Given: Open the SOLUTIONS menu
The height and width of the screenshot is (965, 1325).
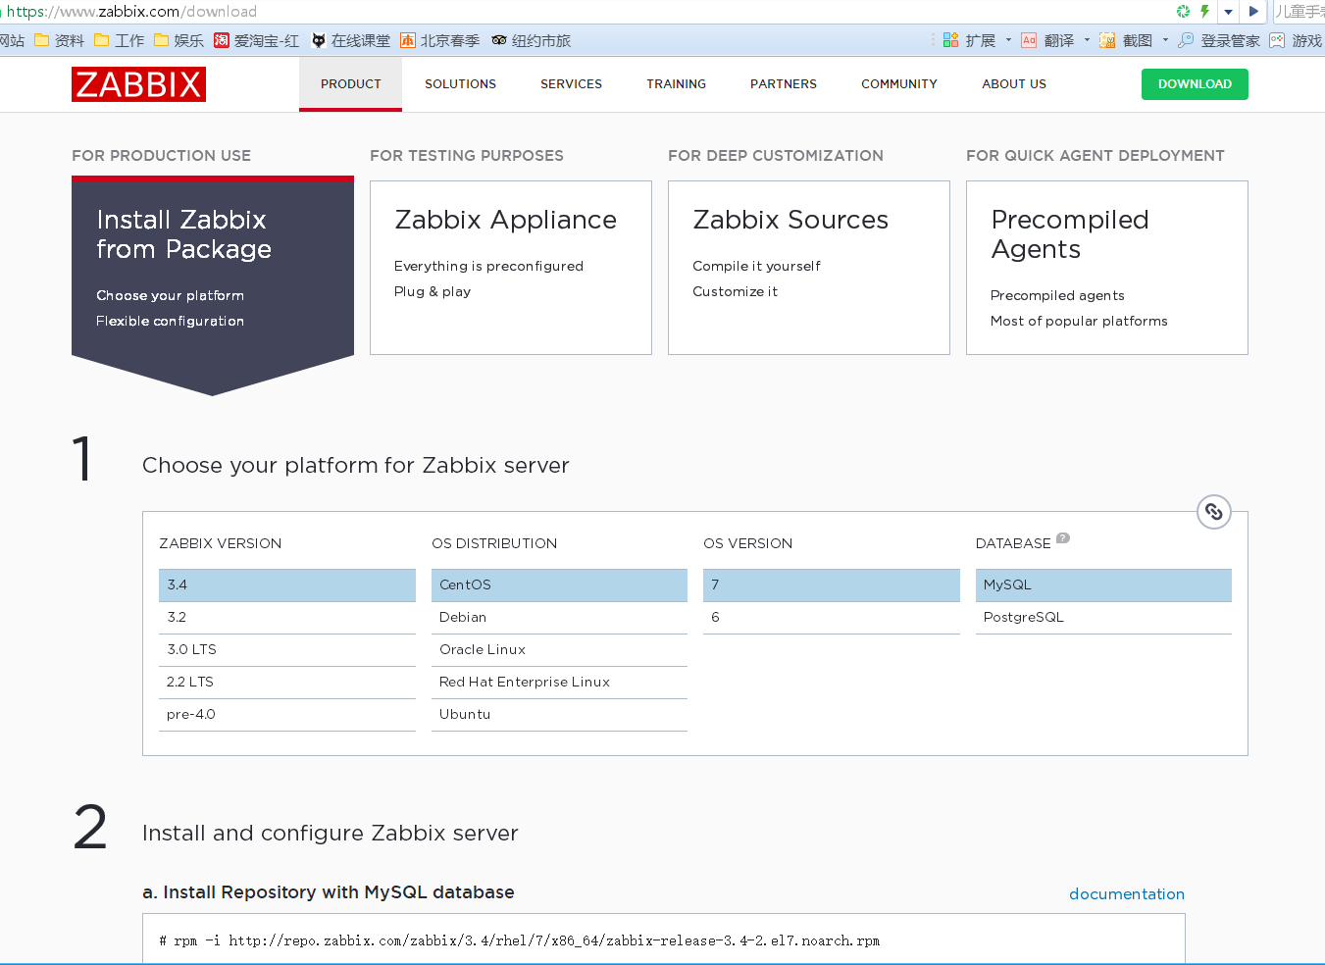Looking at the screenshot, I should [x=460, y=84].
